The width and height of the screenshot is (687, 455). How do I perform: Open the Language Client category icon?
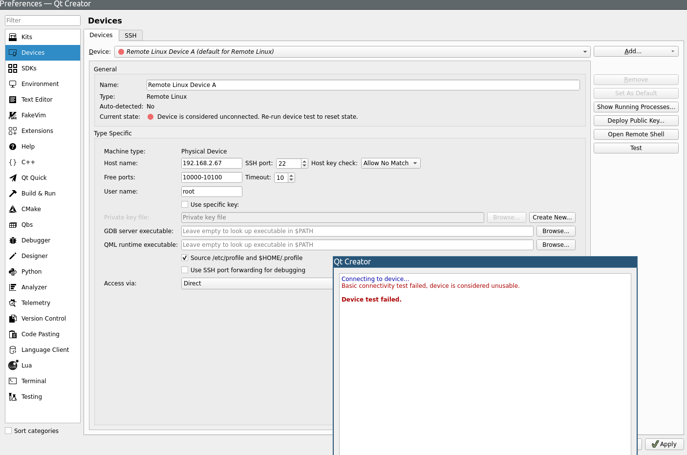click(13, 350)
